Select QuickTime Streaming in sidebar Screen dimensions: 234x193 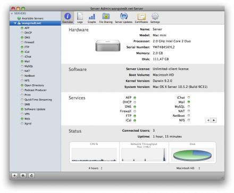point(38,100)
